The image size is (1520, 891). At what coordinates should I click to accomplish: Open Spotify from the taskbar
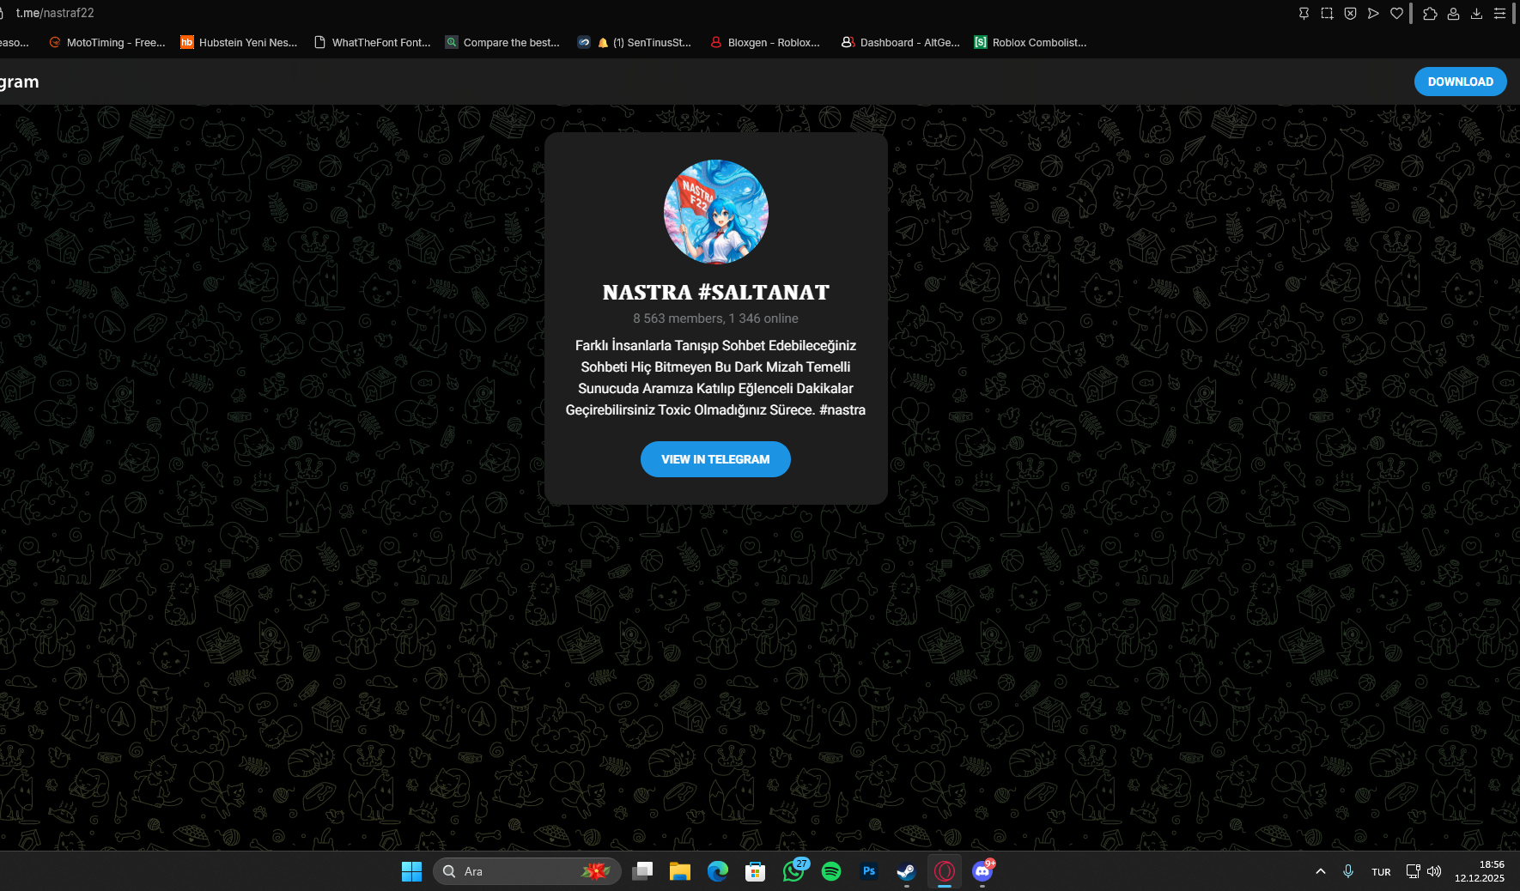[x=831, y=871]
